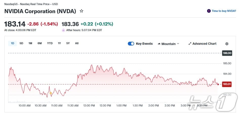Show the 5Y price history
This screenshot has width=241, height=115.
click(68, 43)
